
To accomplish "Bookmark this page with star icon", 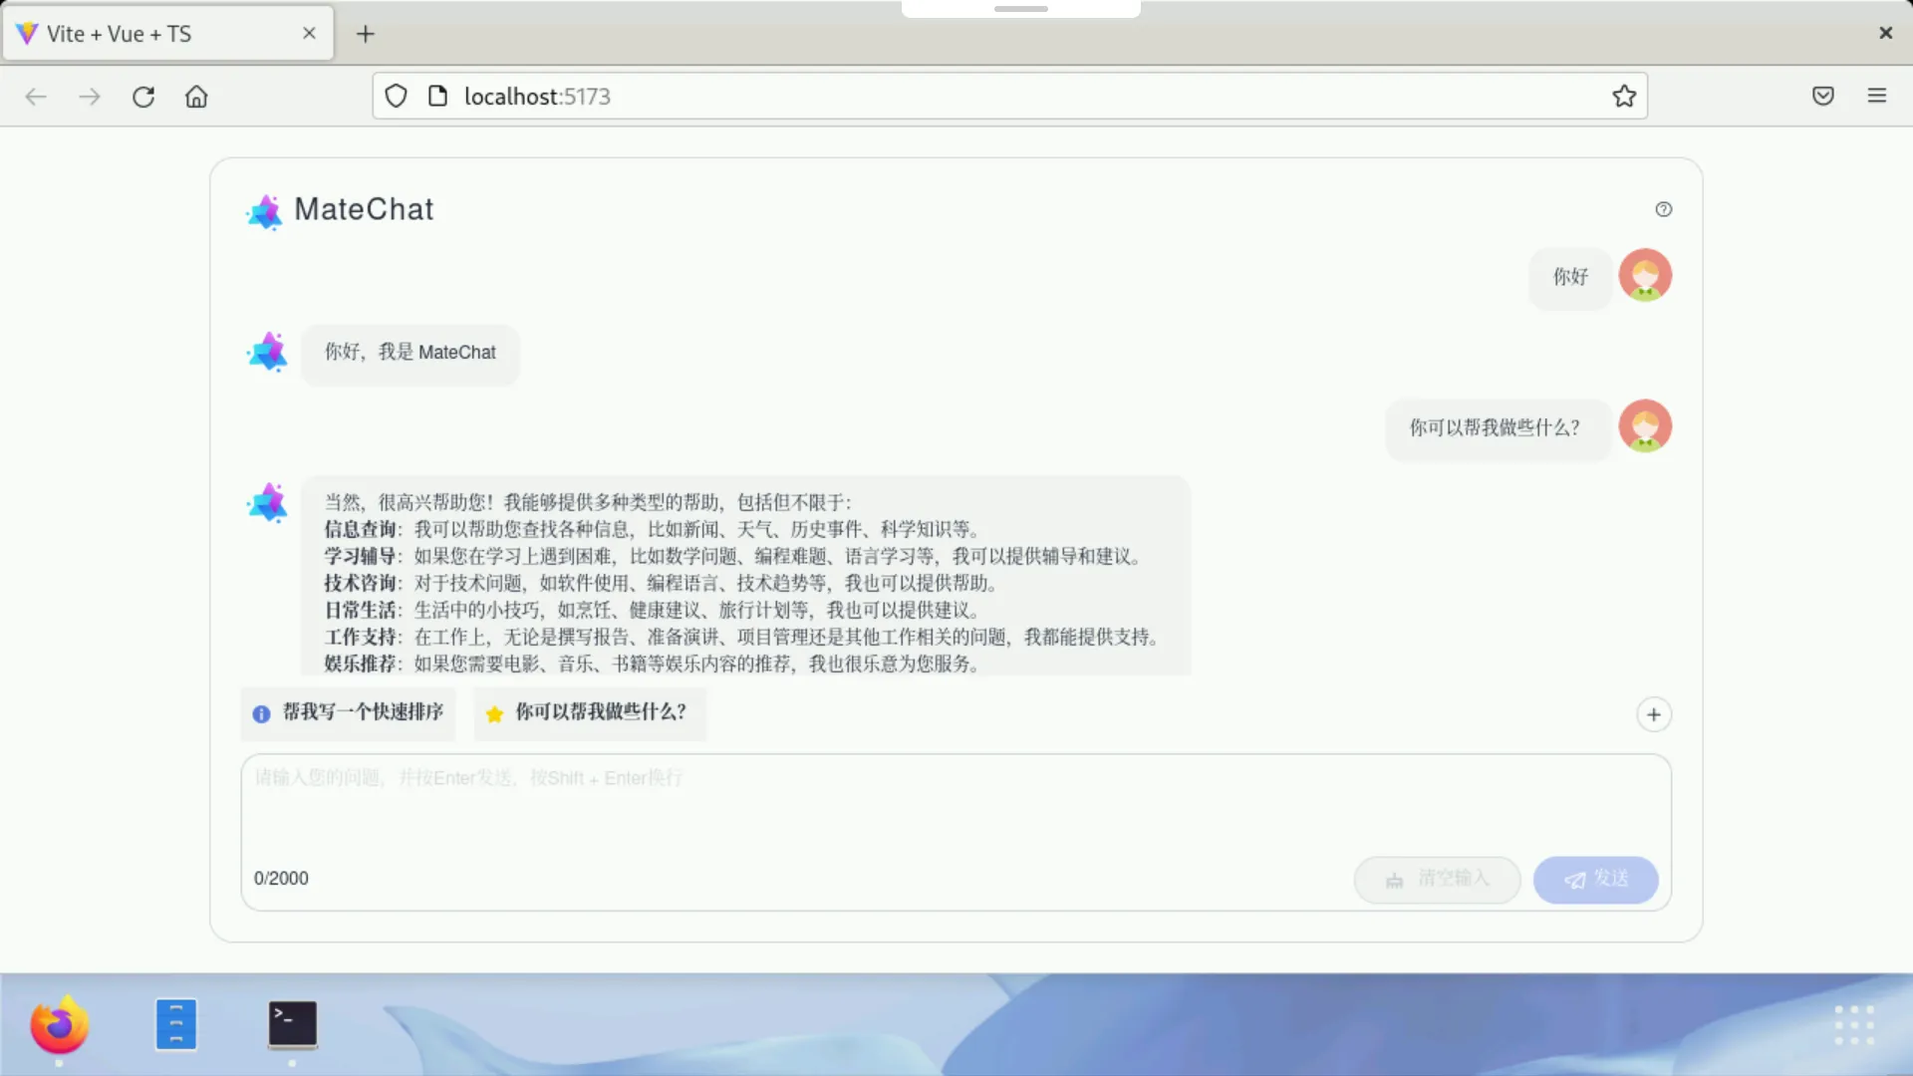I will [x=1624, y=97].
